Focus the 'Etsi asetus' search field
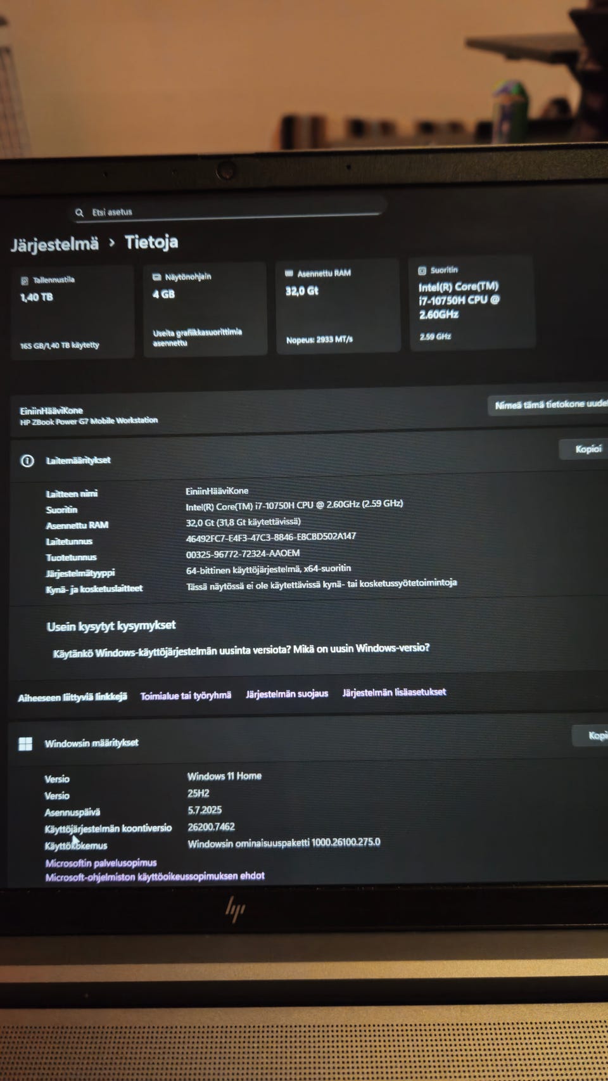Viewport: 608px width, 1081px height. [228, 210]
